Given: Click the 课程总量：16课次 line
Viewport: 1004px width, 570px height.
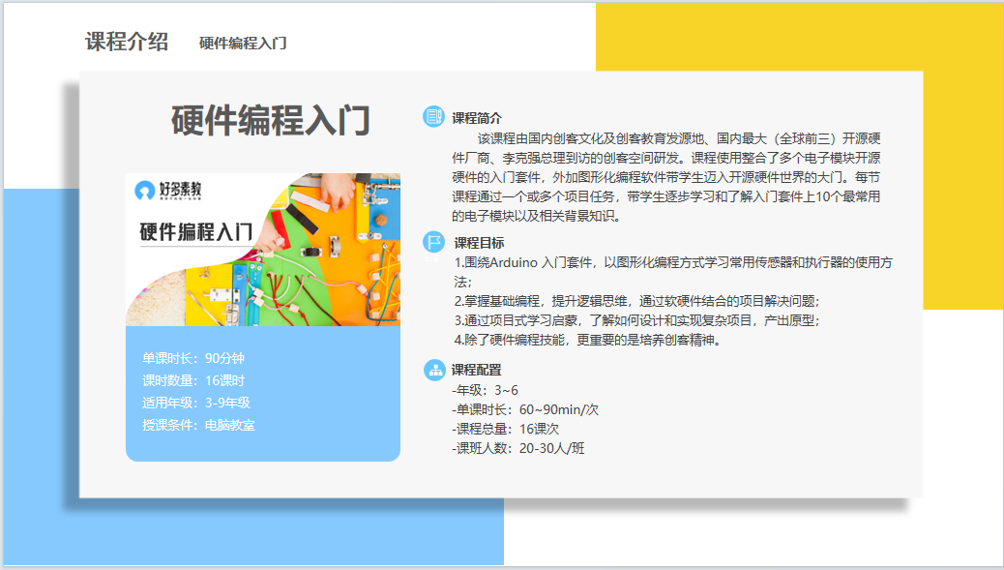Looking at the screenshot, I should tap(505, 429).
